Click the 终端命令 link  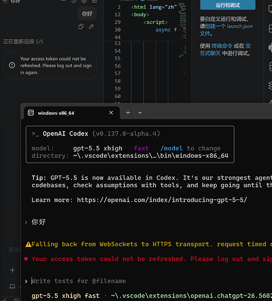pos(222,46)
